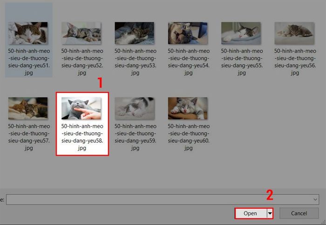326x225 pixels.
Task: Click the file name label ending yeu57.jpg
Action: pos(29,137)
